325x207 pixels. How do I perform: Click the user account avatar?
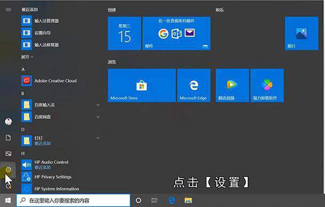[9, 122]
